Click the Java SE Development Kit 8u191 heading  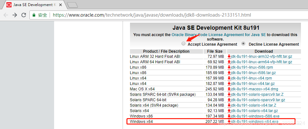point(216,28)
